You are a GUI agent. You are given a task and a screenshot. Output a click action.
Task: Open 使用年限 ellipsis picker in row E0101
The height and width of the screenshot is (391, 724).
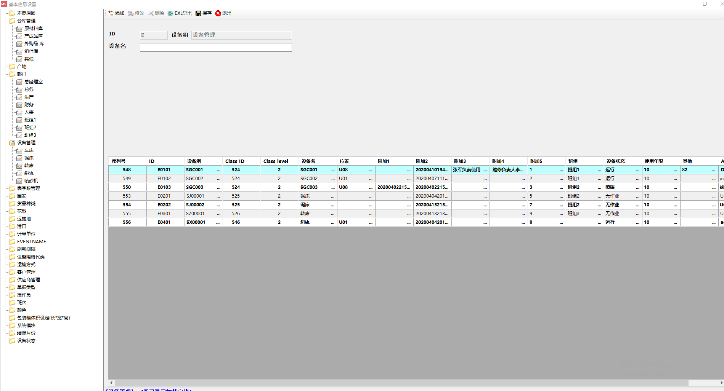click(x=675, y=170)
